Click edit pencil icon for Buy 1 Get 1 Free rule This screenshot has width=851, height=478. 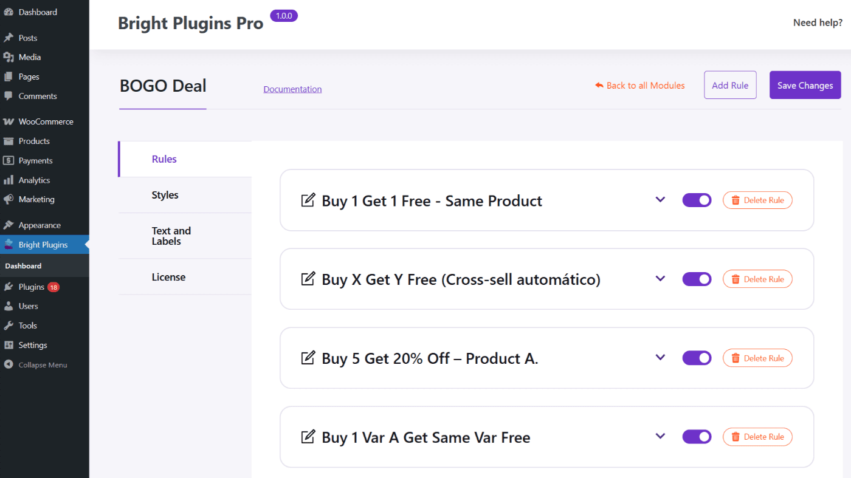pos(308,200)
